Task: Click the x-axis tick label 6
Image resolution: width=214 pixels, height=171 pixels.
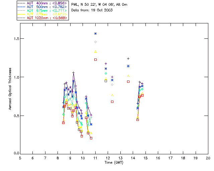Action: (x=33, y=158)
